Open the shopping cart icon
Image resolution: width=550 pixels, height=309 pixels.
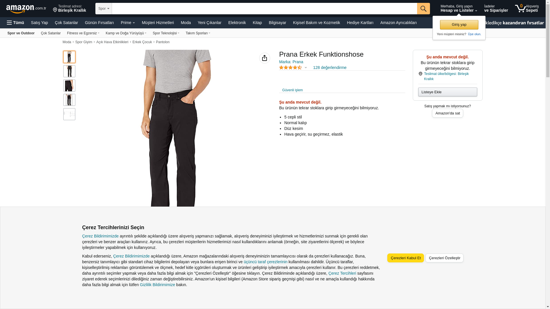click(520, 8)
